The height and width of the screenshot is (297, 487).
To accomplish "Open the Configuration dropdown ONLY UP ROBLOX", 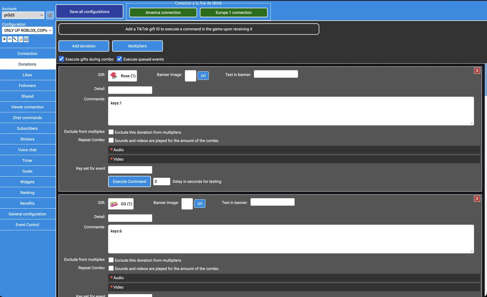I will click(27, 31).
